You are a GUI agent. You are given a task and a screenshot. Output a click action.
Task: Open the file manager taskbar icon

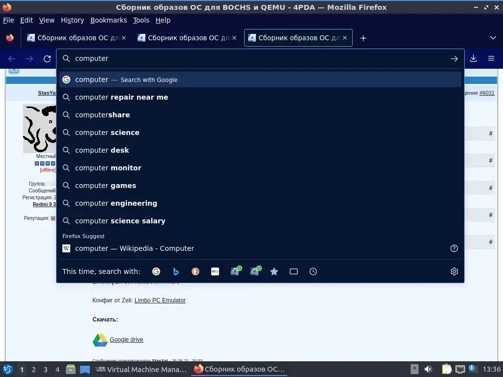71,369
